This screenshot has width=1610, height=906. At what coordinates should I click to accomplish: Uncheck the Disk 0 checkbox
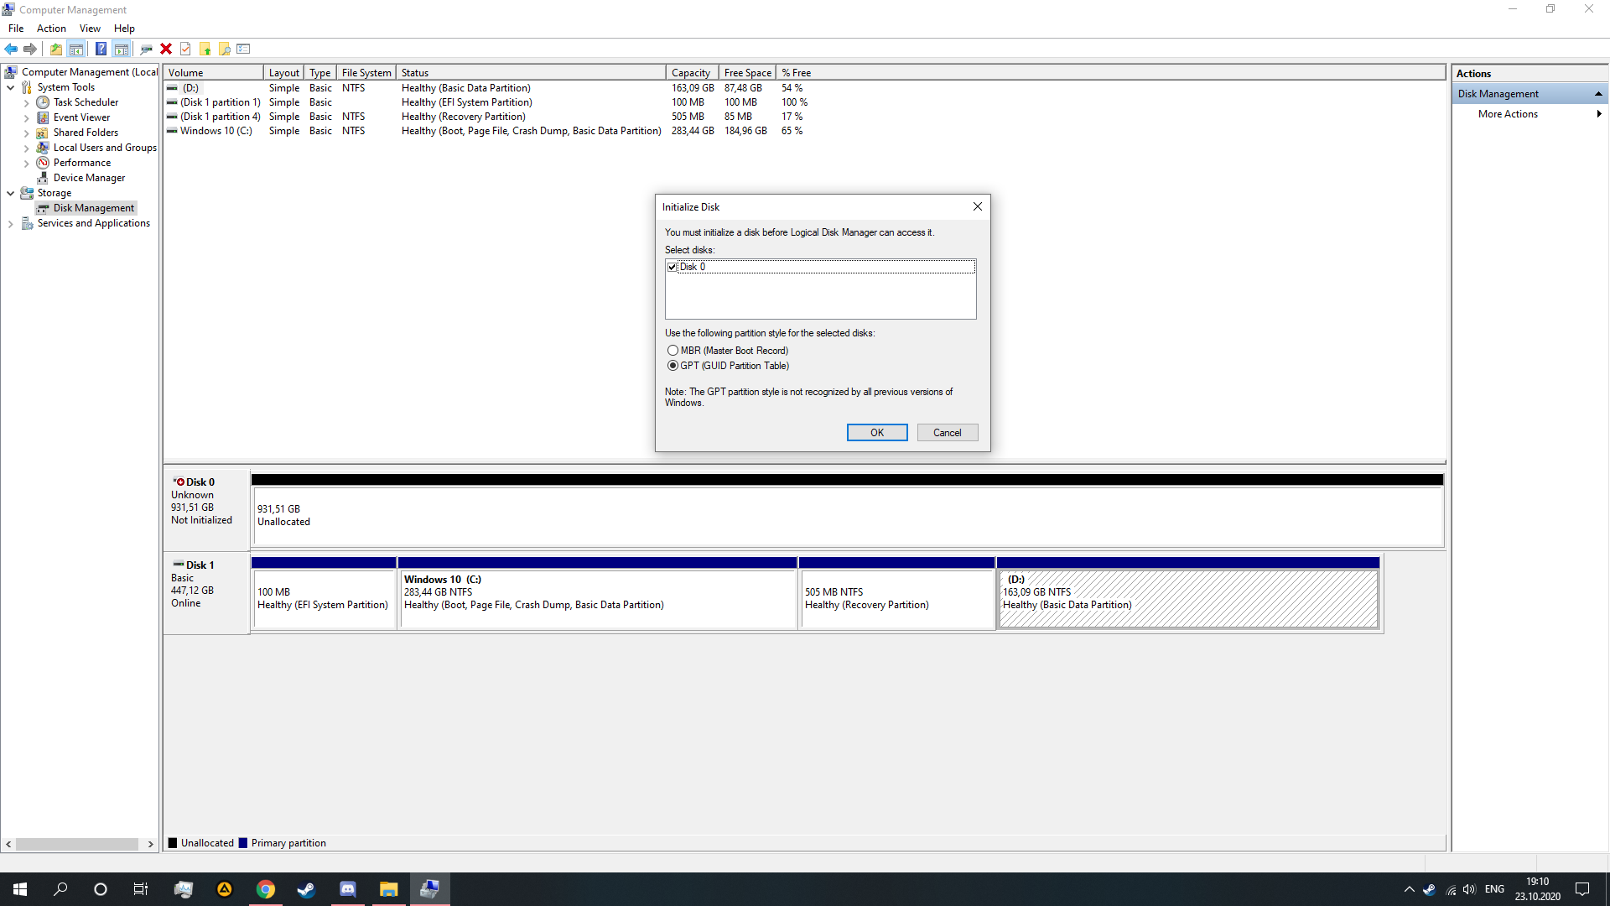[673, 267]
